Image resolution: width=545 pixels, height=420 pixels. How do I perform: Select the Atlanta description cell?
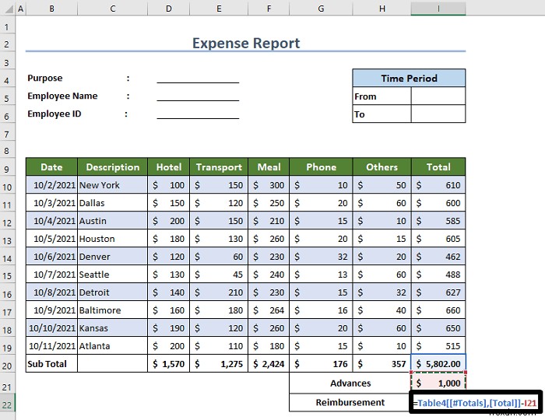click(x=113, y=345)
